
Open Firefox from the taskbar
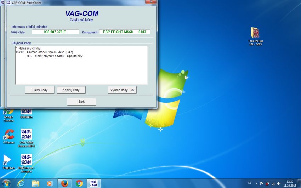64,183
